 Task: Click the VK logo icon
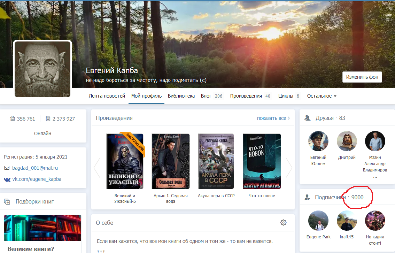coord(7,179)
